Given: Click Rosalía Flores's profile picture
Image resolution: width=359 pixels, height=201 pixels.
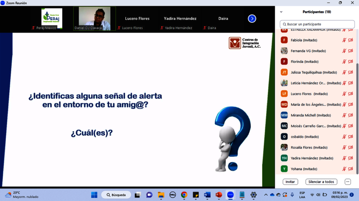Looking at the screenshot, I should pos(284,147).
